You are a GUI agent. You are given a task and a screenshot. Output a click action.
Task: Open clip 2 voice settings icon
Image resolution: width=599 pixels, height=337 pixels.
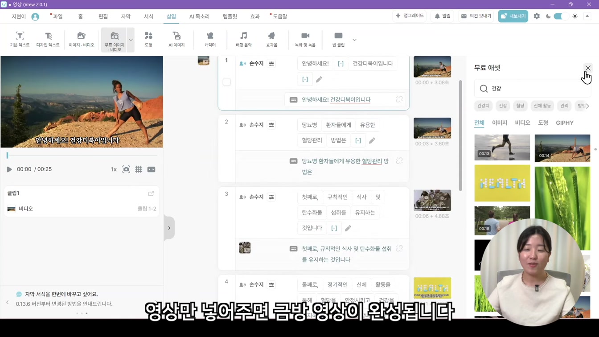tap(271, 125)
